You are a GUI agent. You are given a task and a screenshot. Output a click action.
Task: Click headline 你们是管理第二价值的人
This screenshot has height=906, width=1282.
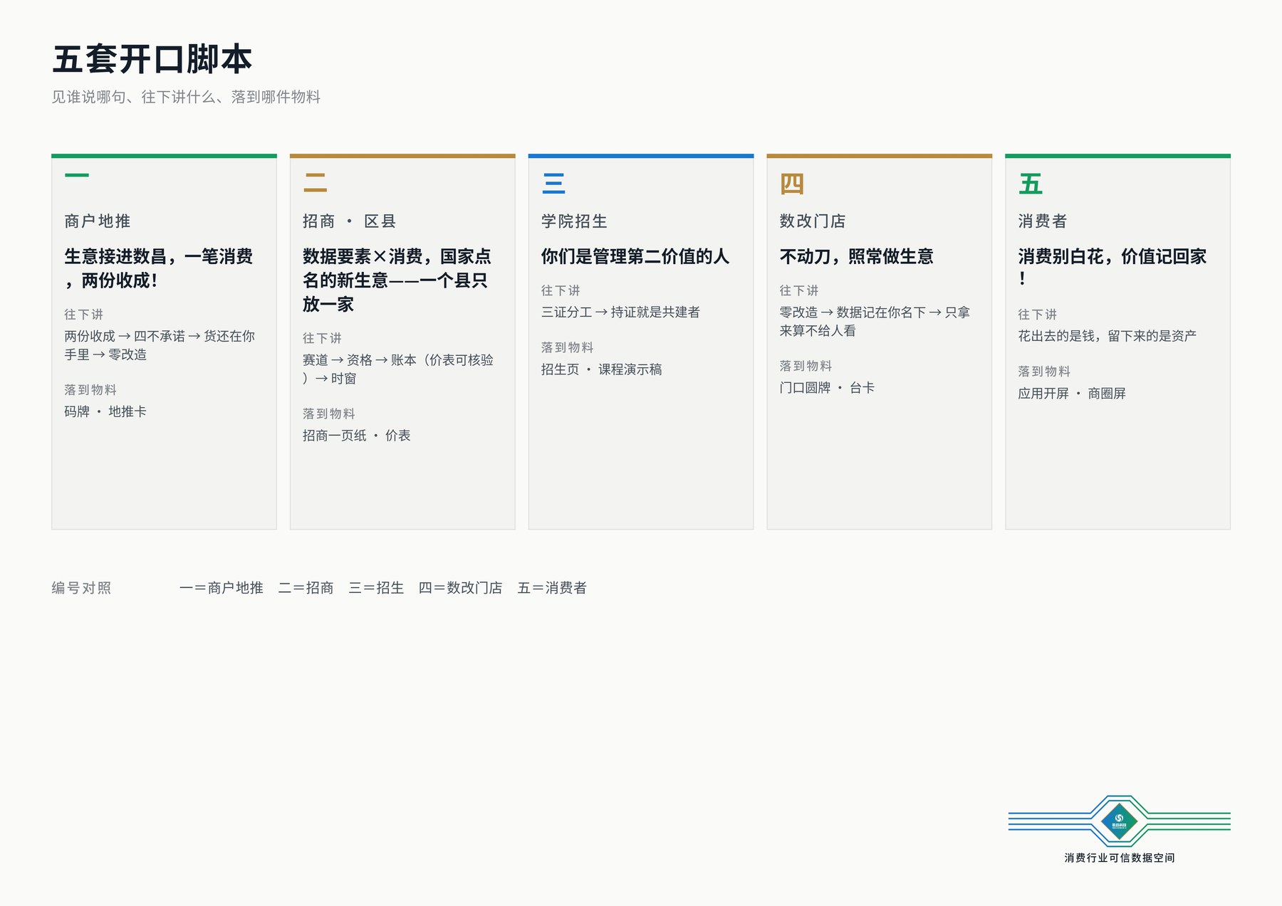[x=635, y=256]
